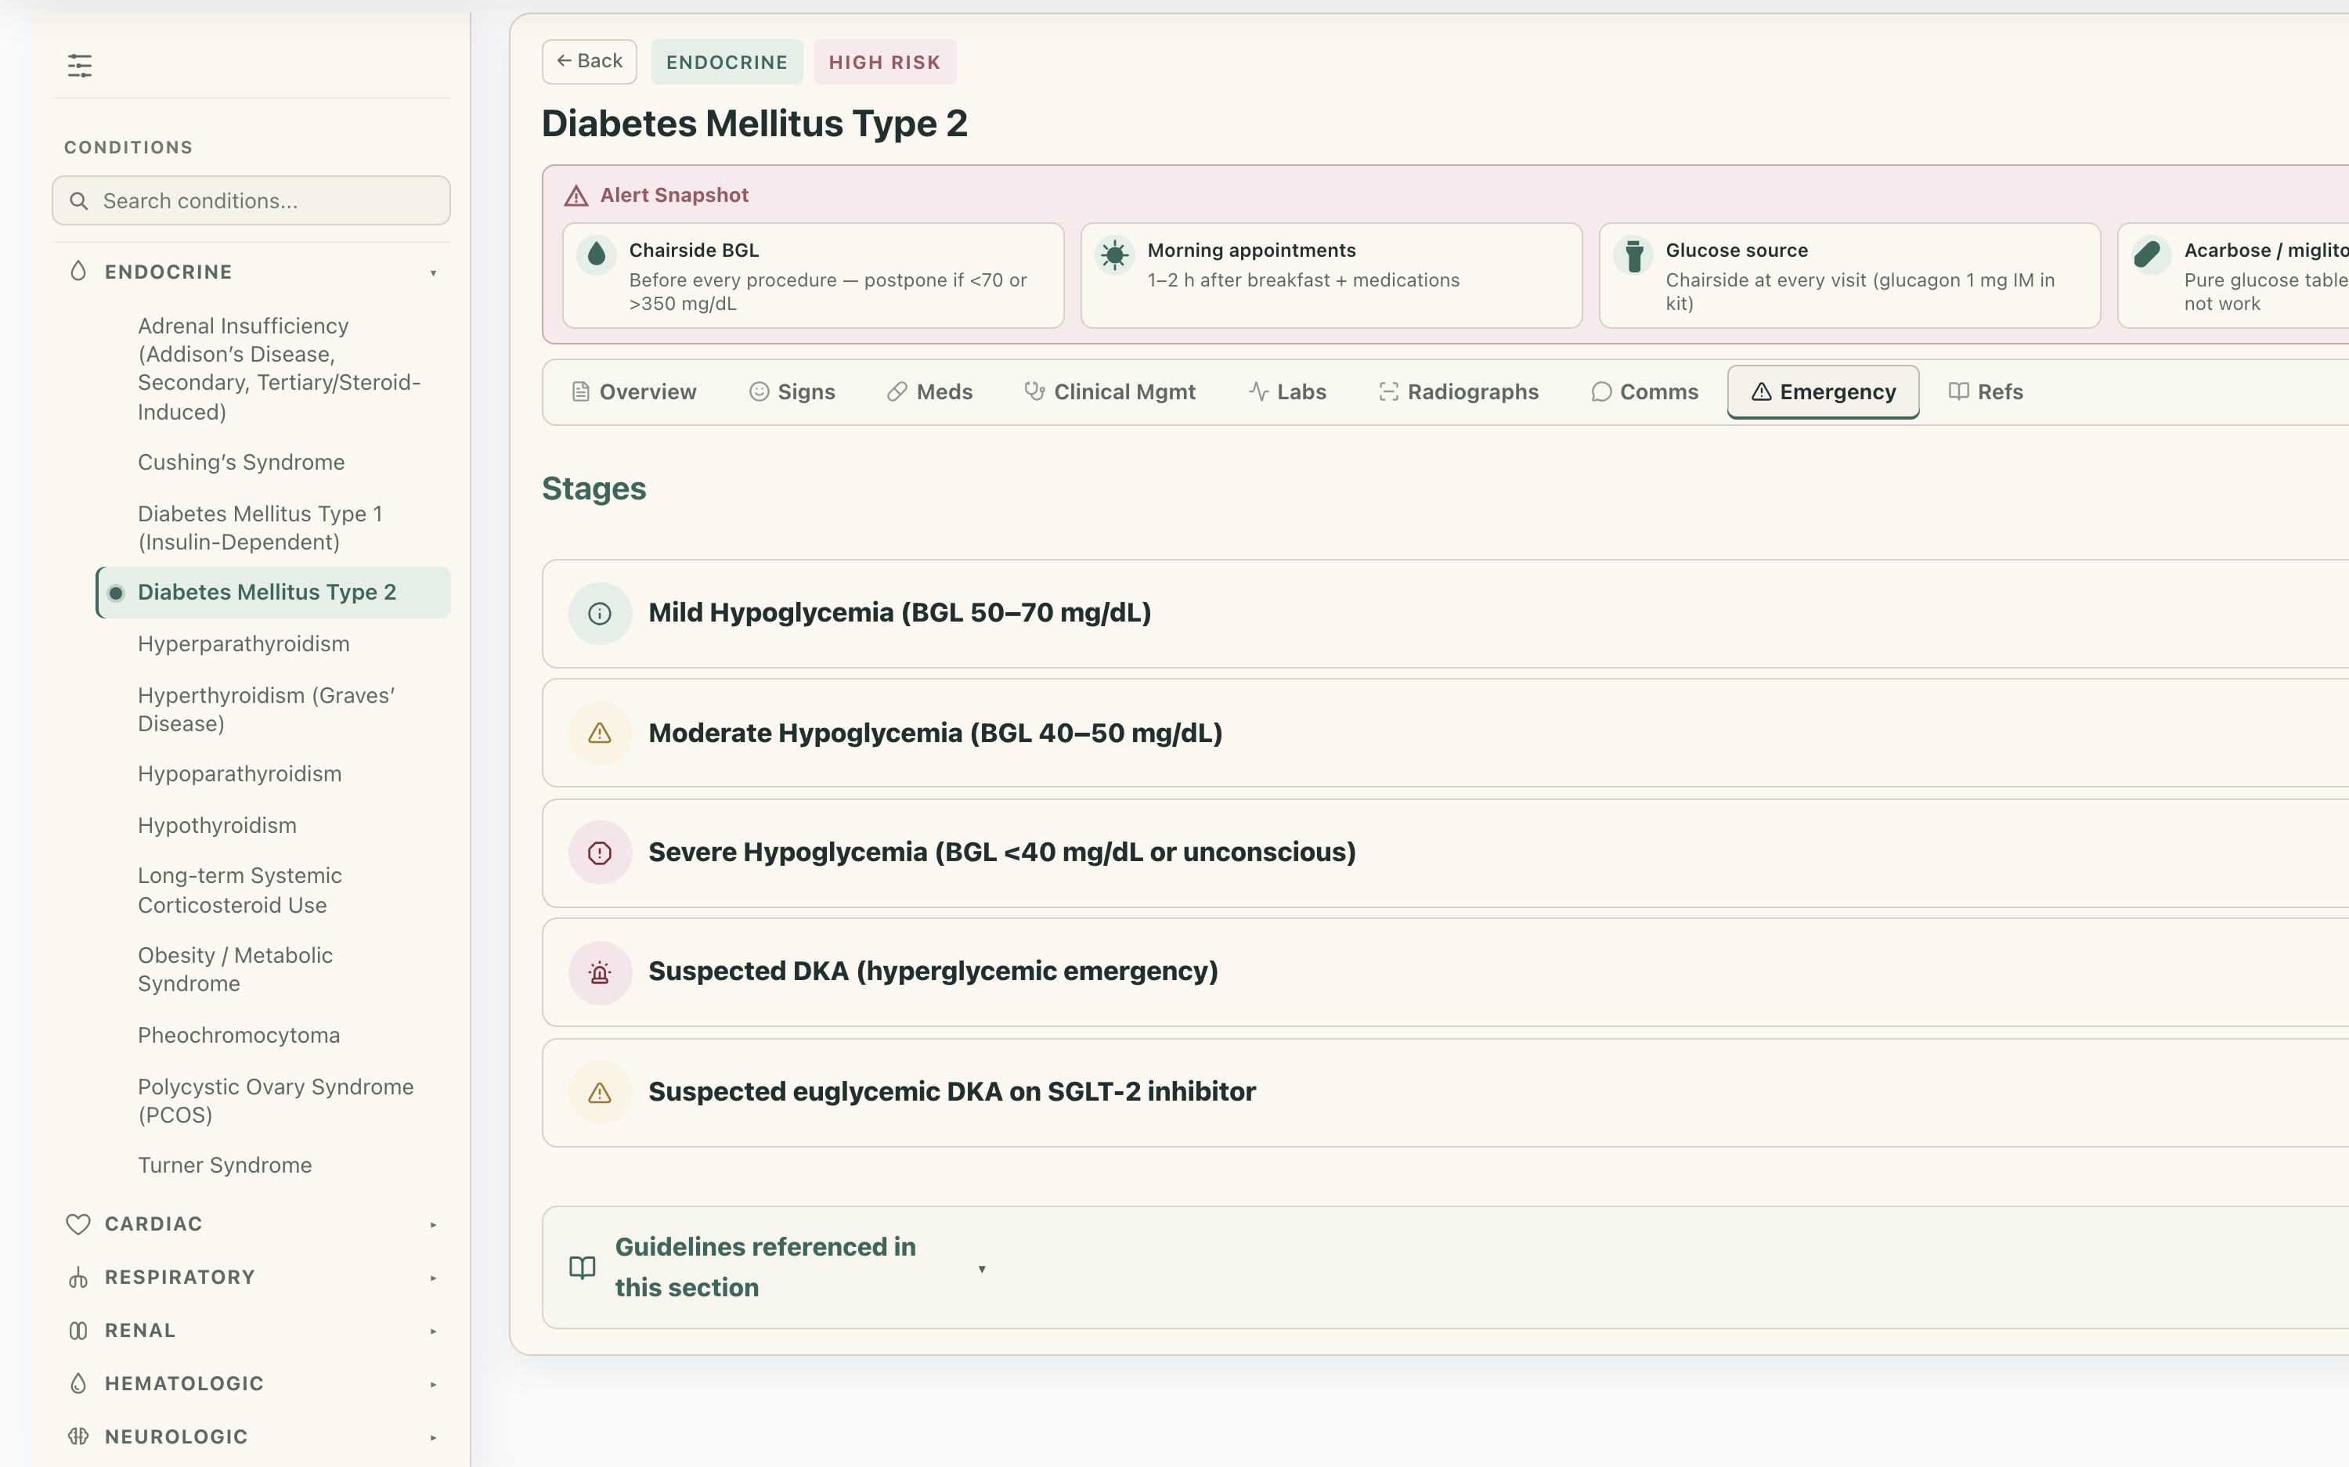Screen dimensions: 2349x1467
Task: Expand the Suspected DKA stage
Action: (x=1445, y=972)
